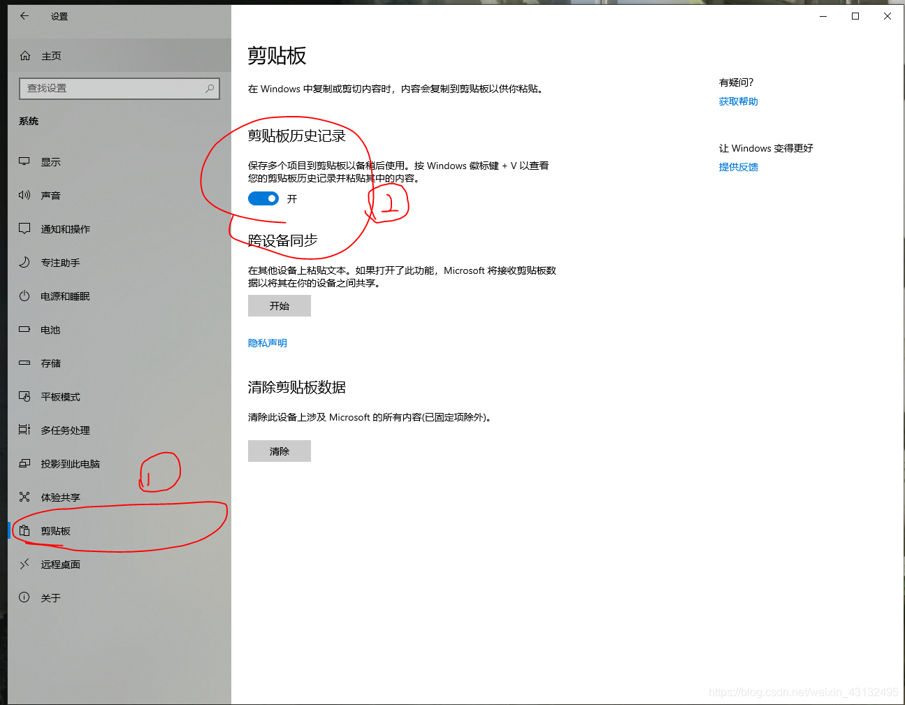Click the notification icon for 通知和操作
905x705 pixels.
tap(24, 228)
